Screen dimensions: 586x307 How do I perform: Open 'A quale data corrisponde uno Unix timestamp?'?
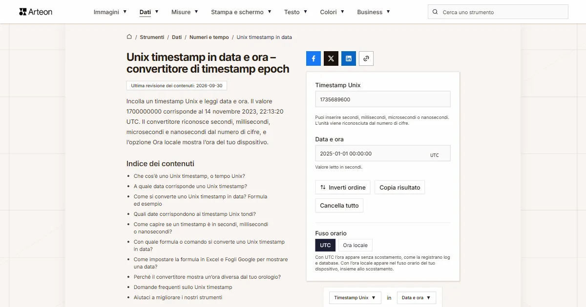coord(190,186)
